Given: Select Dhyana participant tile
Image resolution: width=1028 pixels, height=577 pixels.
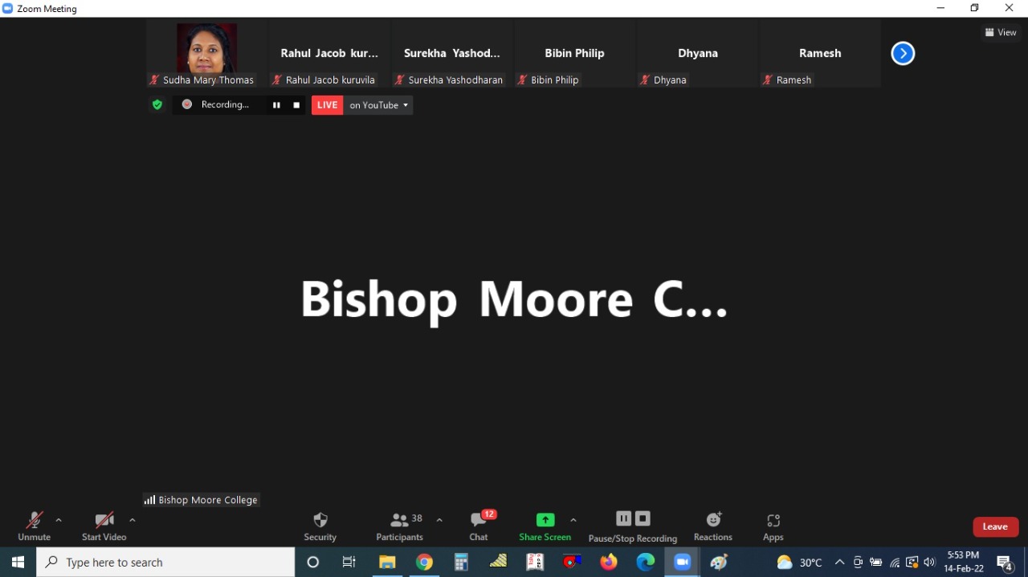Looking at the screenshot, I should 697,54.
